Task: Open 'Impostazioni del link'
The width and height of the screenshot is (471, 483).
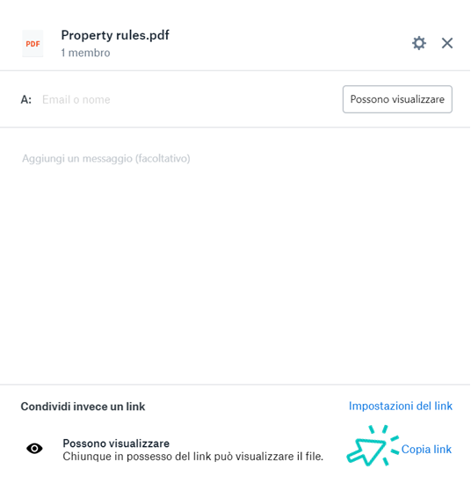Action: tap(401, 406)
